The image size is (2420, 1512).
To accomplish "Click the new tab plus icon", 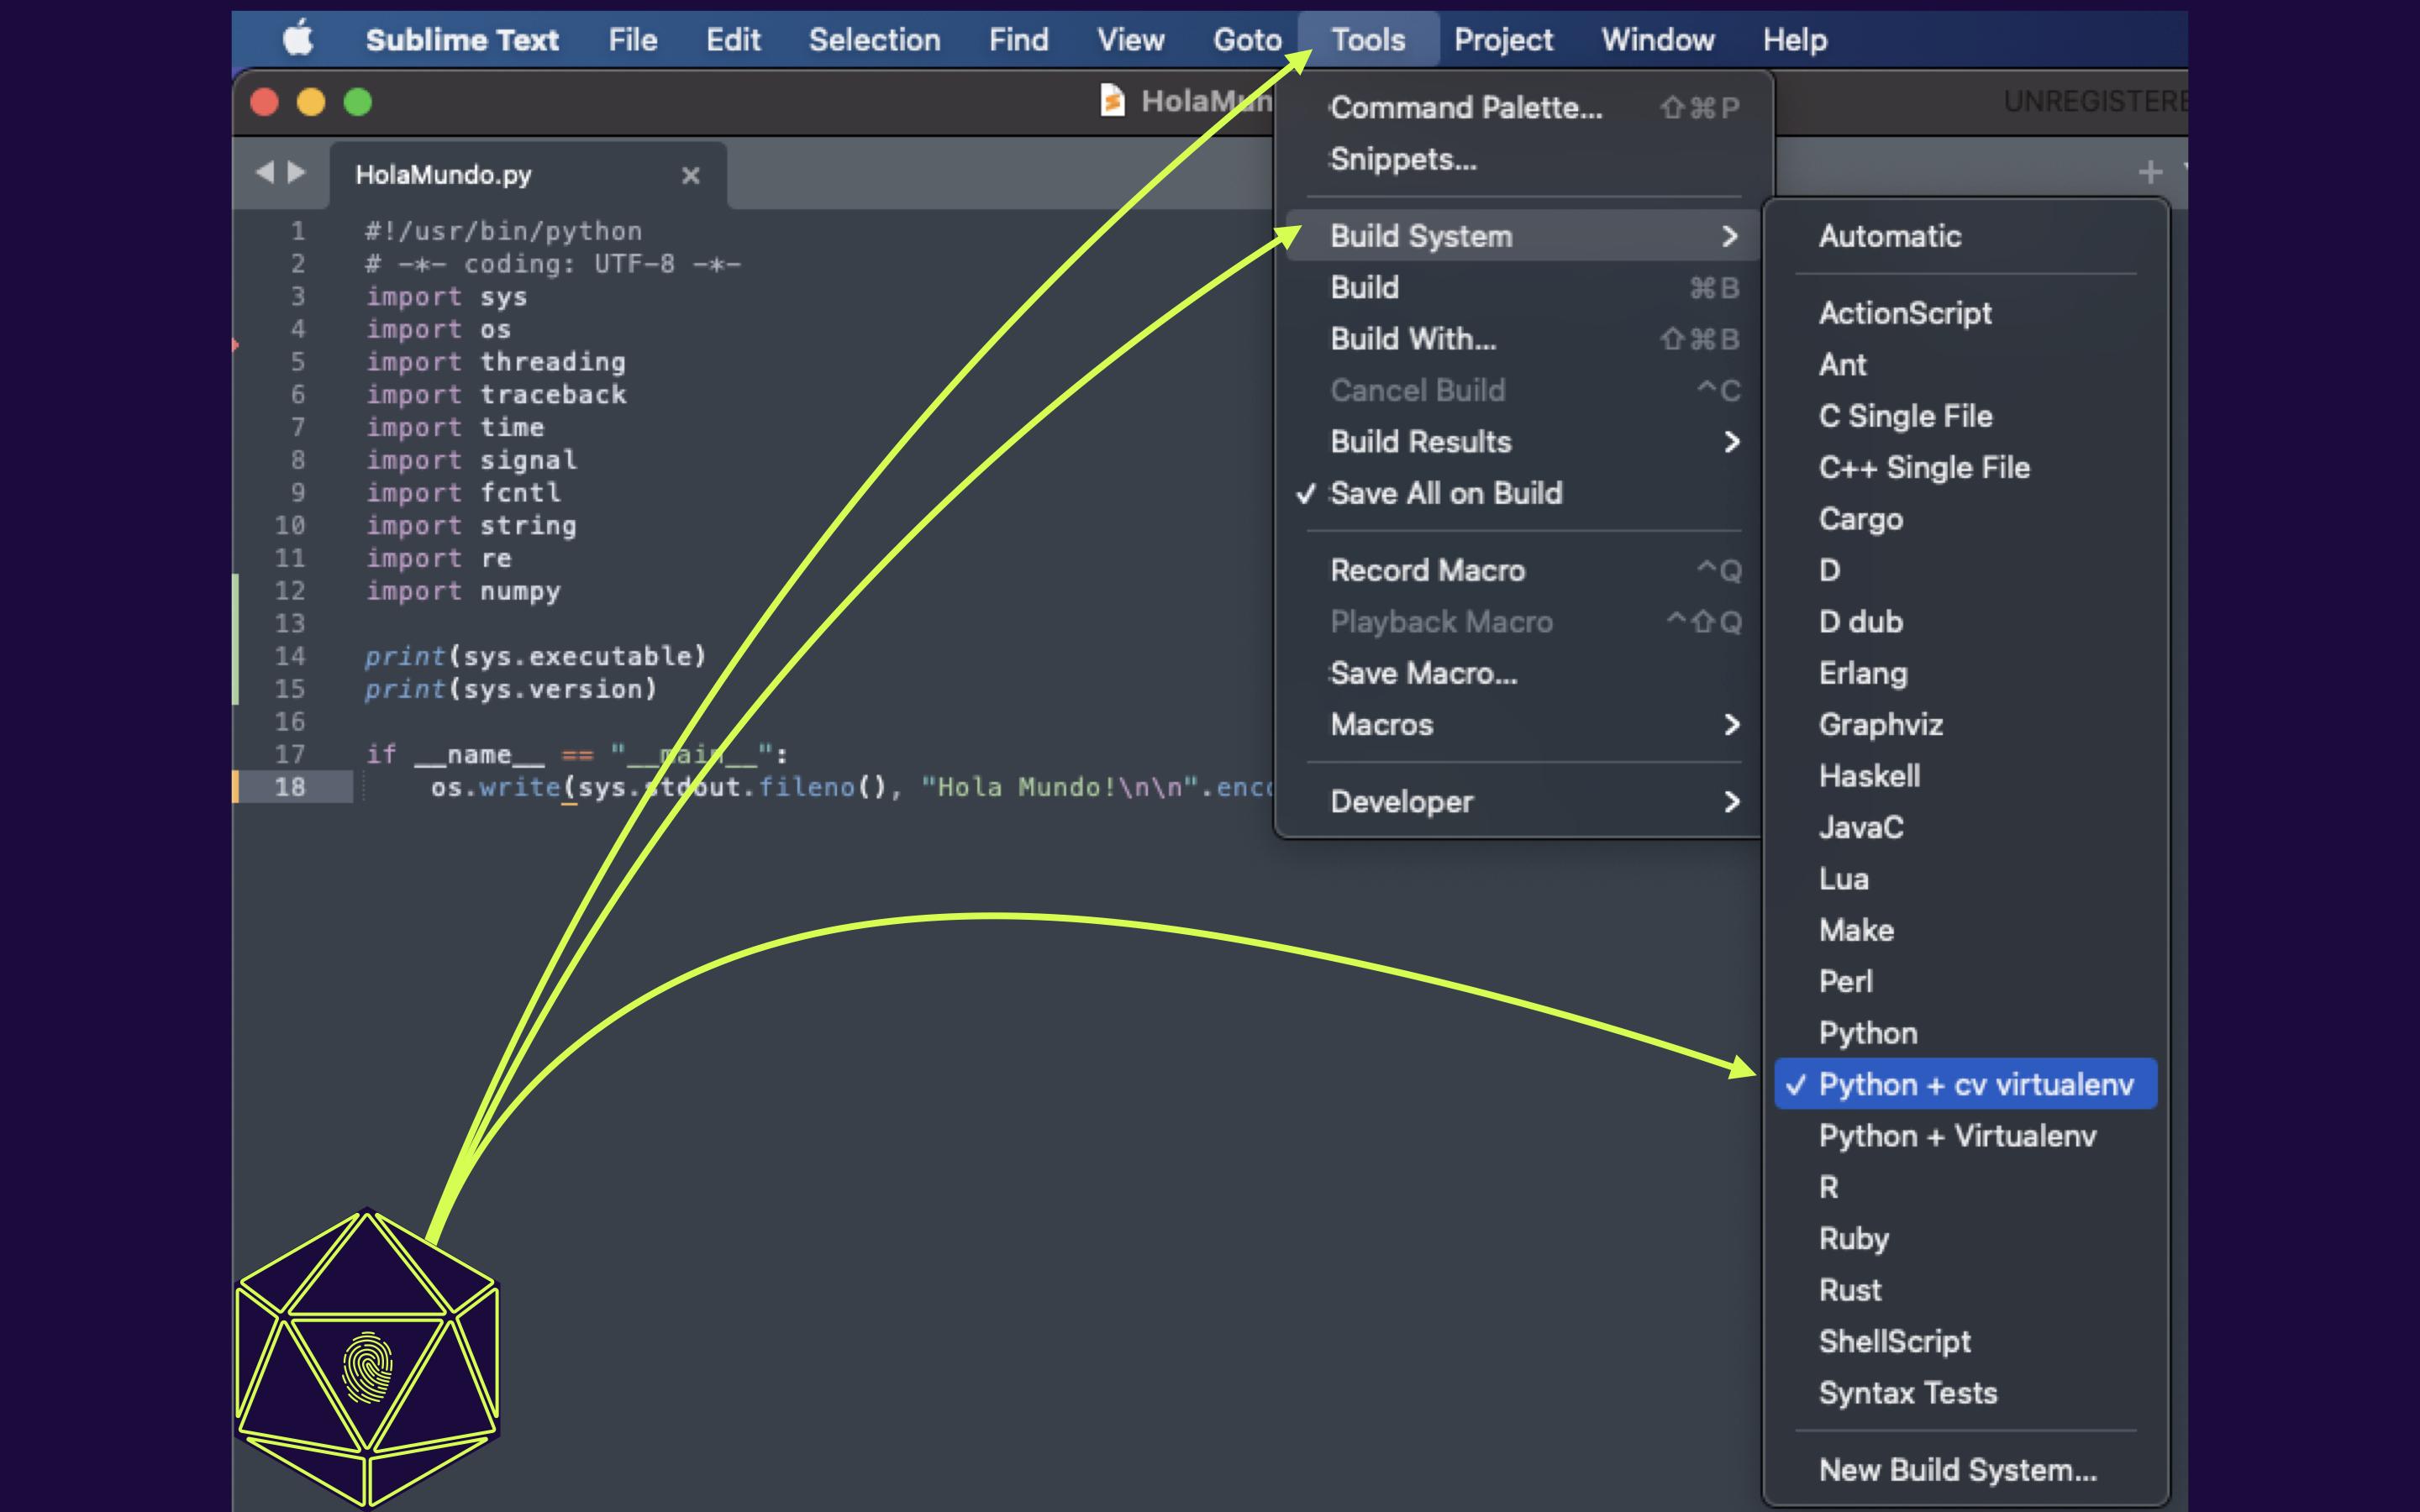I will point(2149,172).
